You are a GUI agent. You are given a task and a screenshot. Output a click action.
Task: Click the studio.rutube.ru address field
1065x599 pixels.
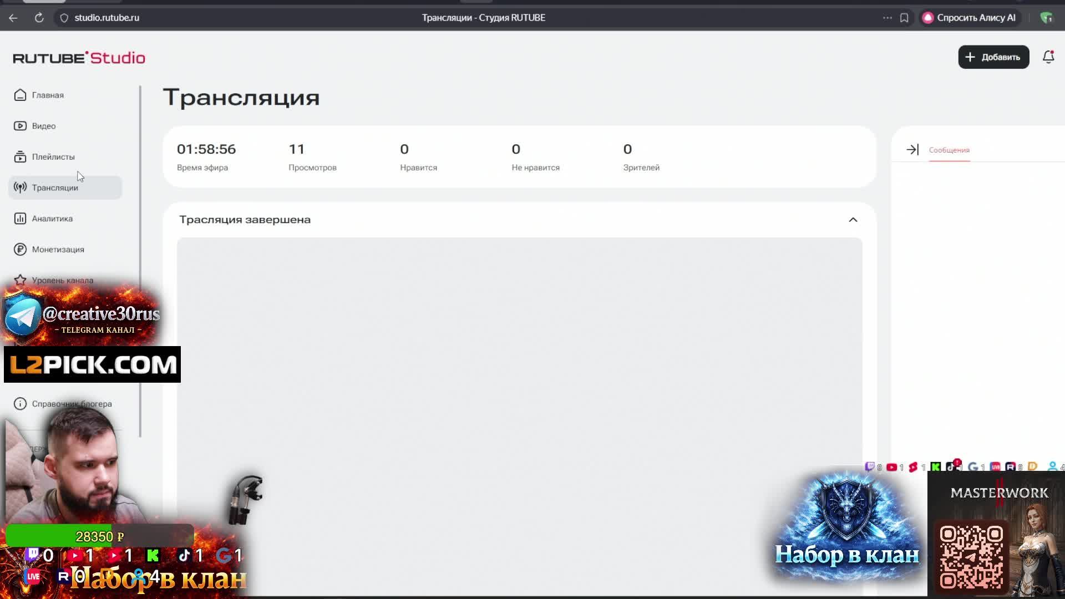coord(107,18)
